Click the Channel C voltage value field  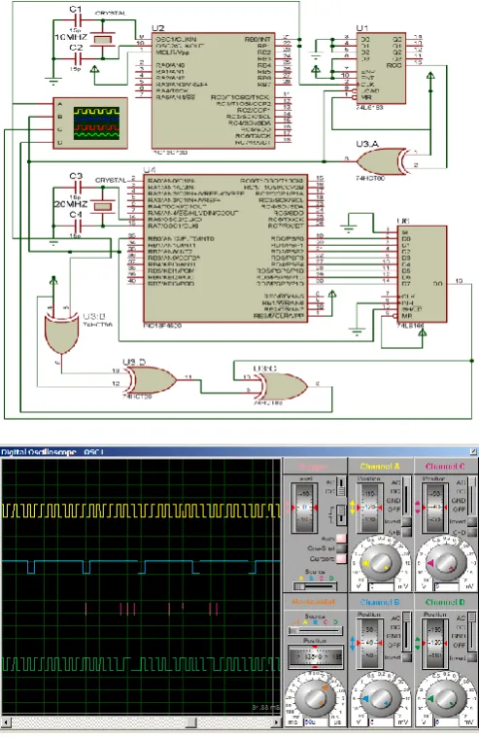(446, 587)
